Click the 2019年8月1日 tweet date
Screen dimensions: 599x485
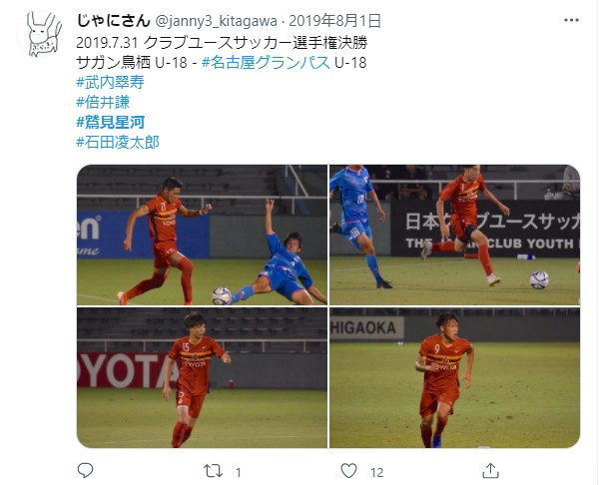(x=335, y=21)
